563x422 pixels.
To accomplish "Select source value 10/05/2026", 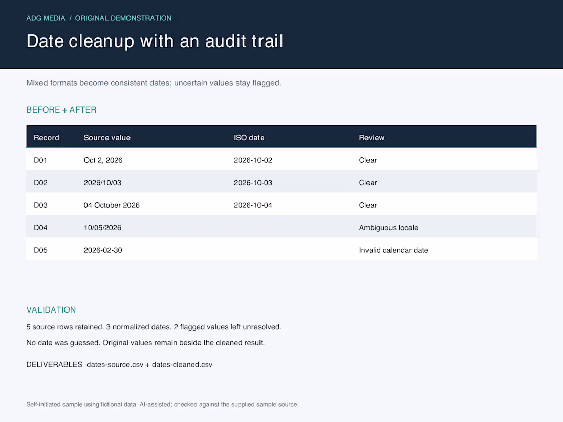I will [x=102, y=228].
